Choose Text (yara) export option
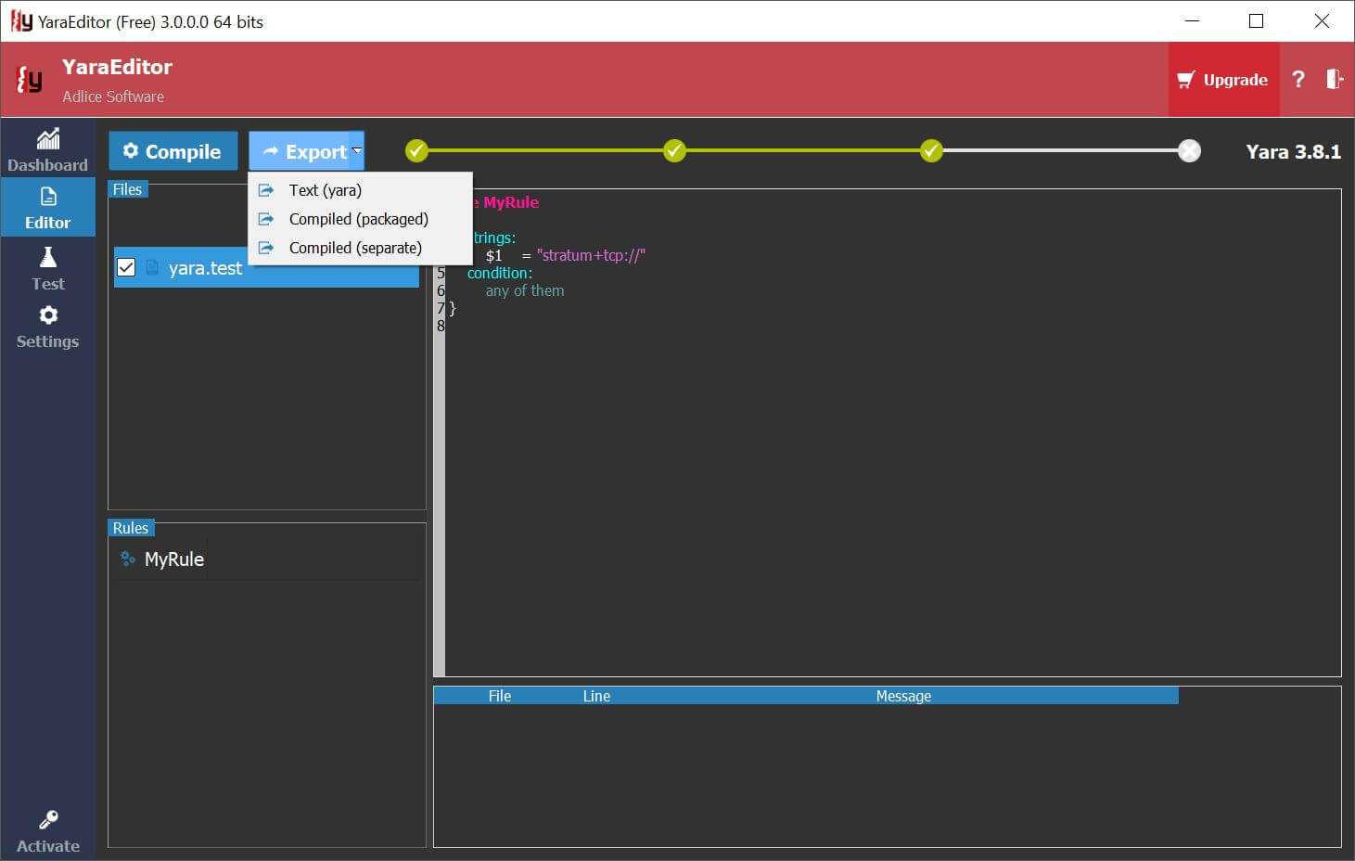This screenshot has height=861, width=1355. point(325,190)
